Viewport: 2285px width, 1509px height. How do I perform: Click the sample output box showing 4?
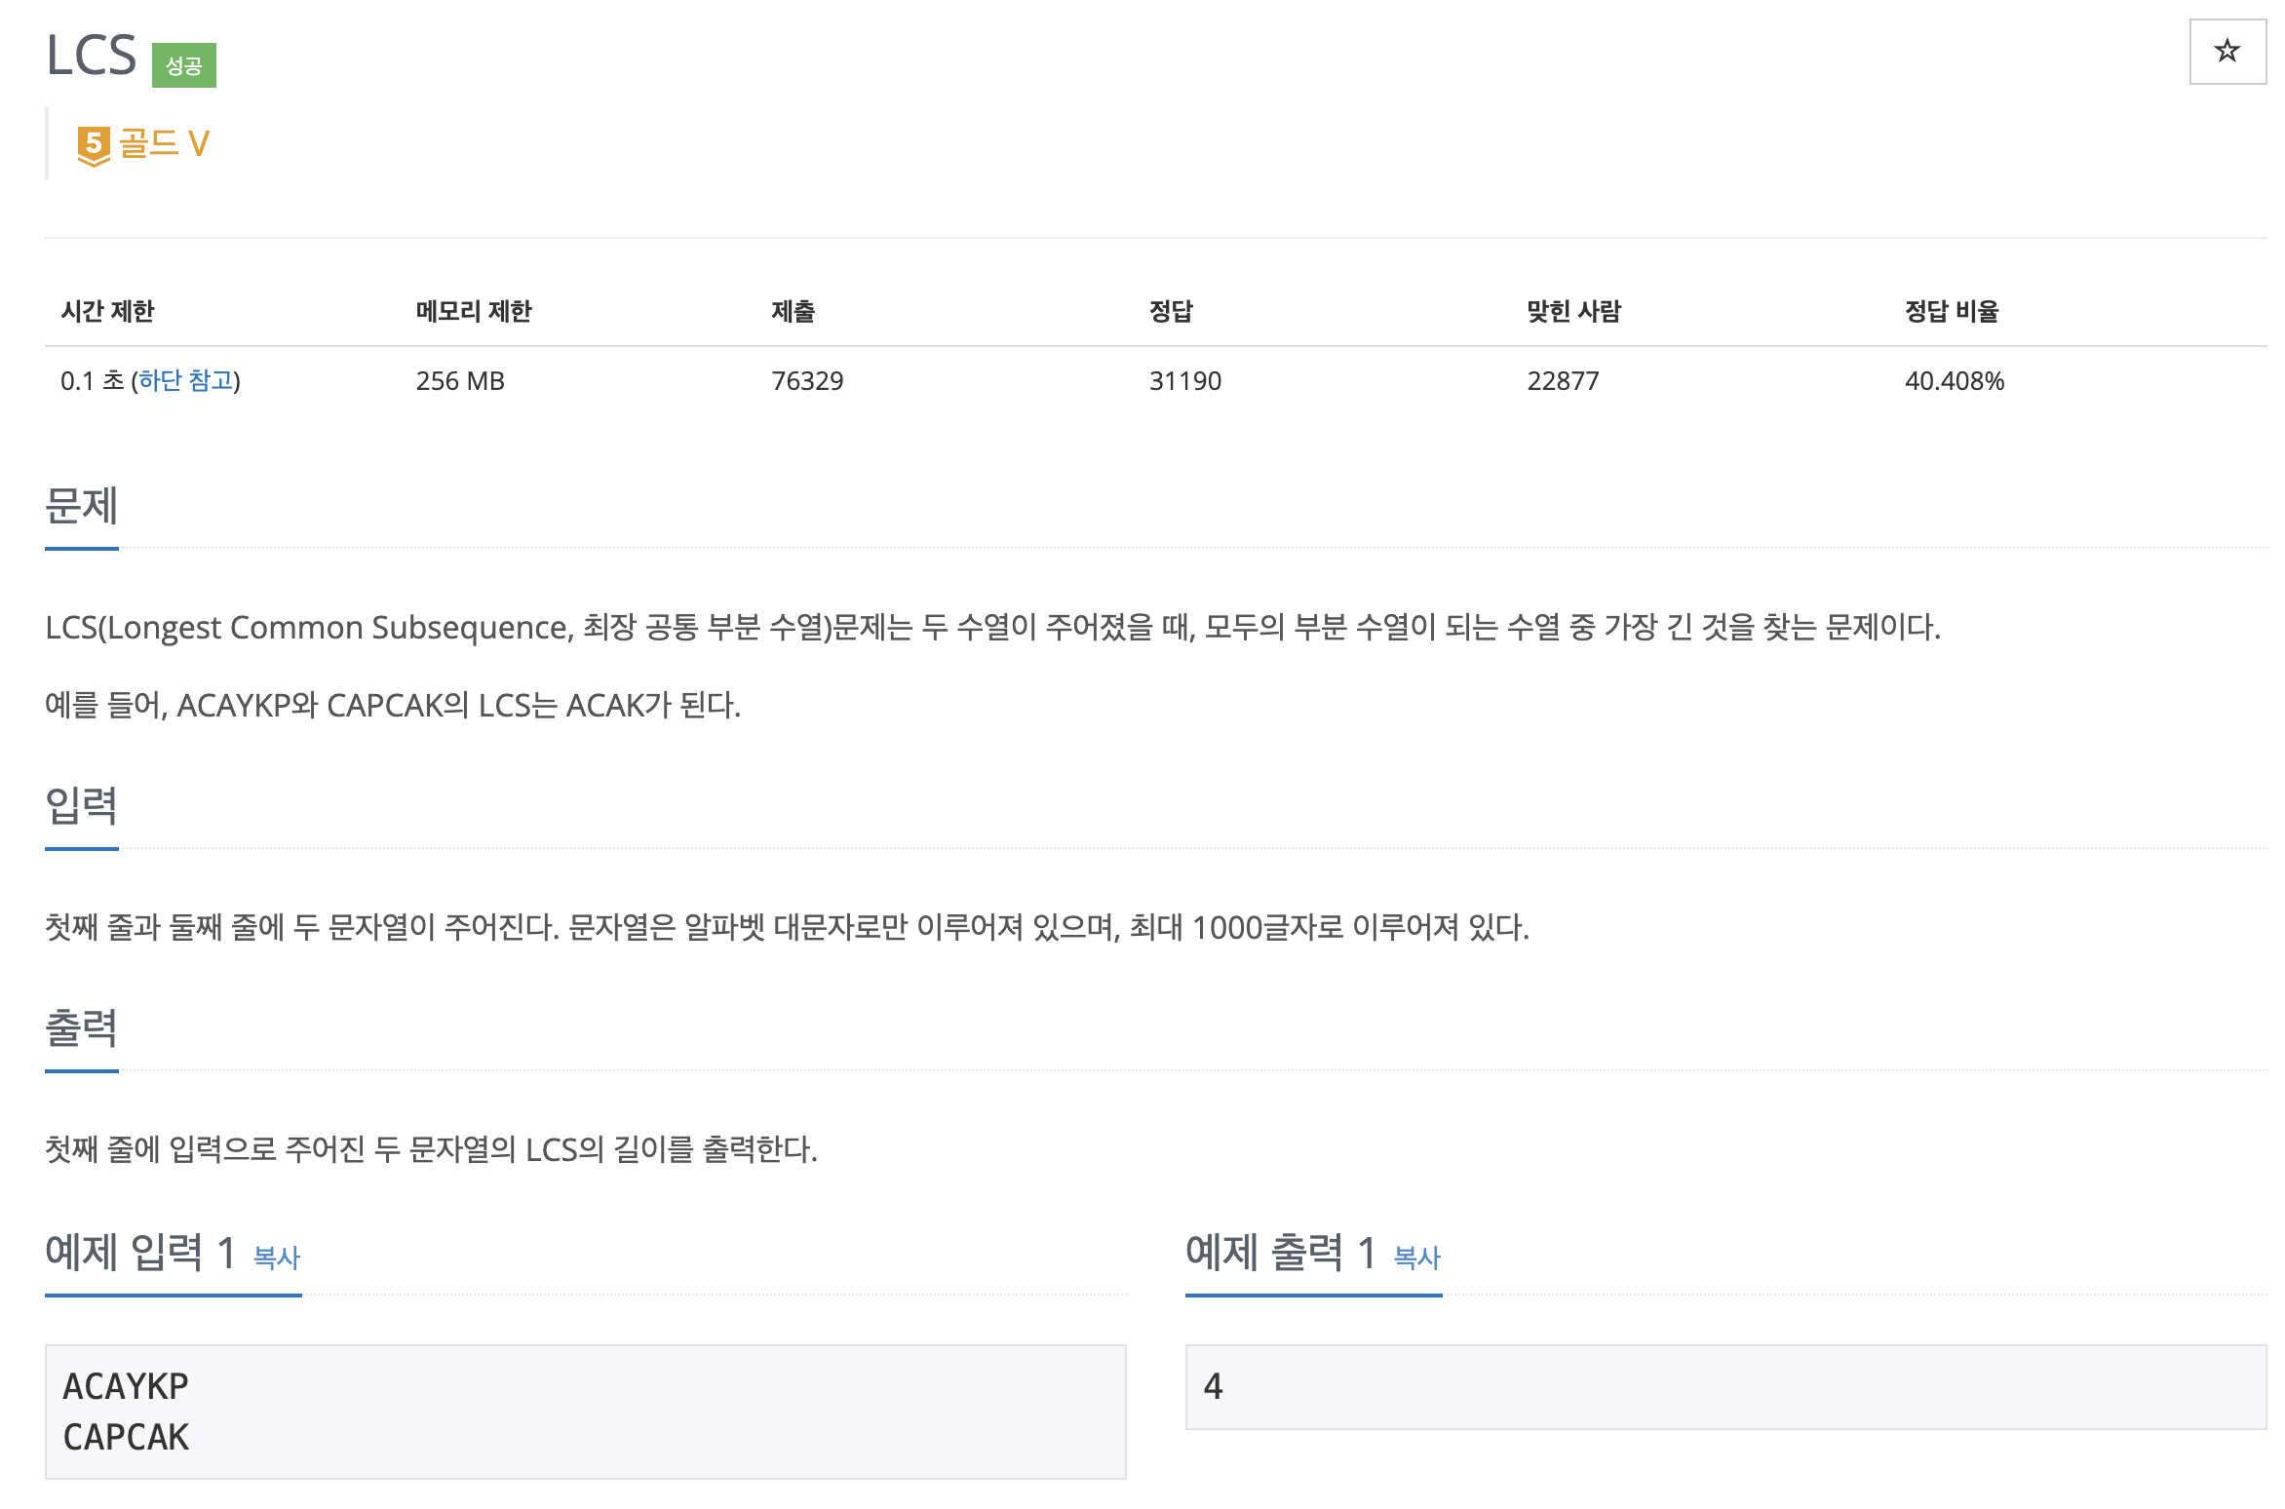coord(1724,1386)
